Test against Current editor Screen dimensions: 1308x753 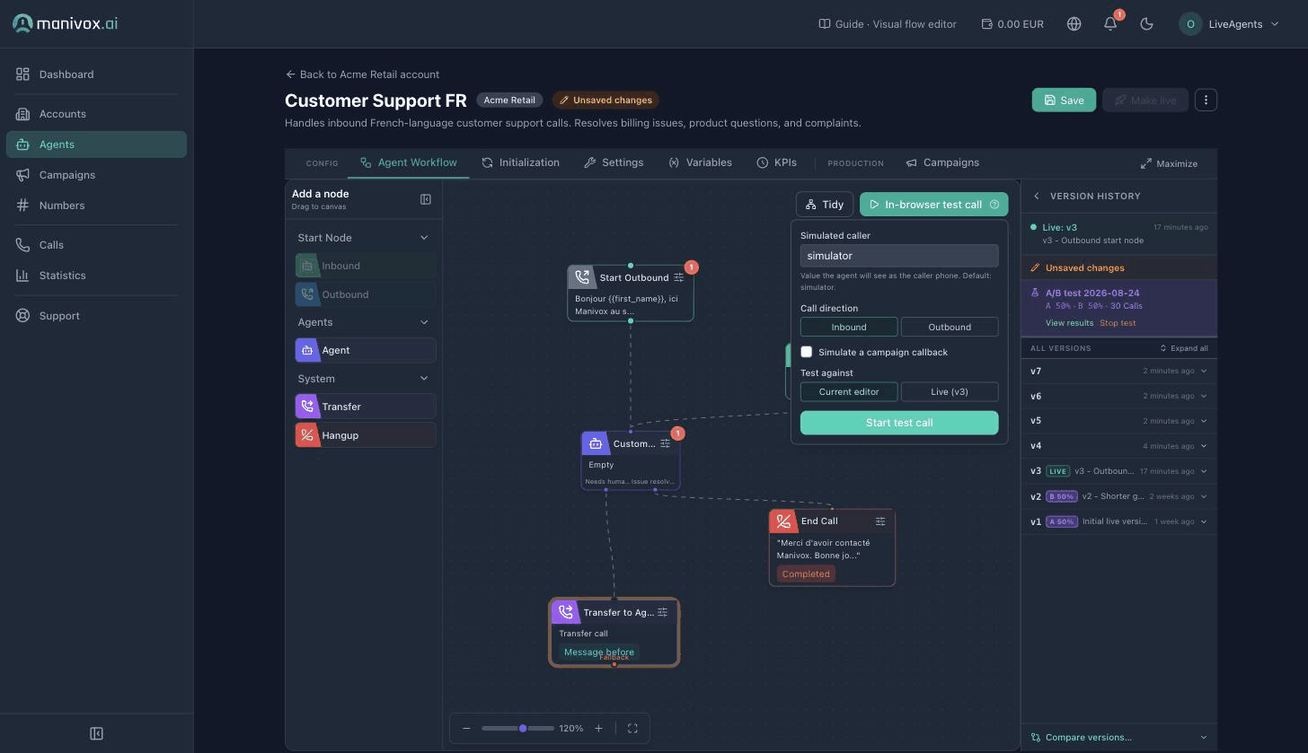coord(849,391)
